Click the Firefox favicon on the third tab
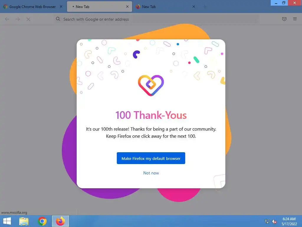 [138, 7]
